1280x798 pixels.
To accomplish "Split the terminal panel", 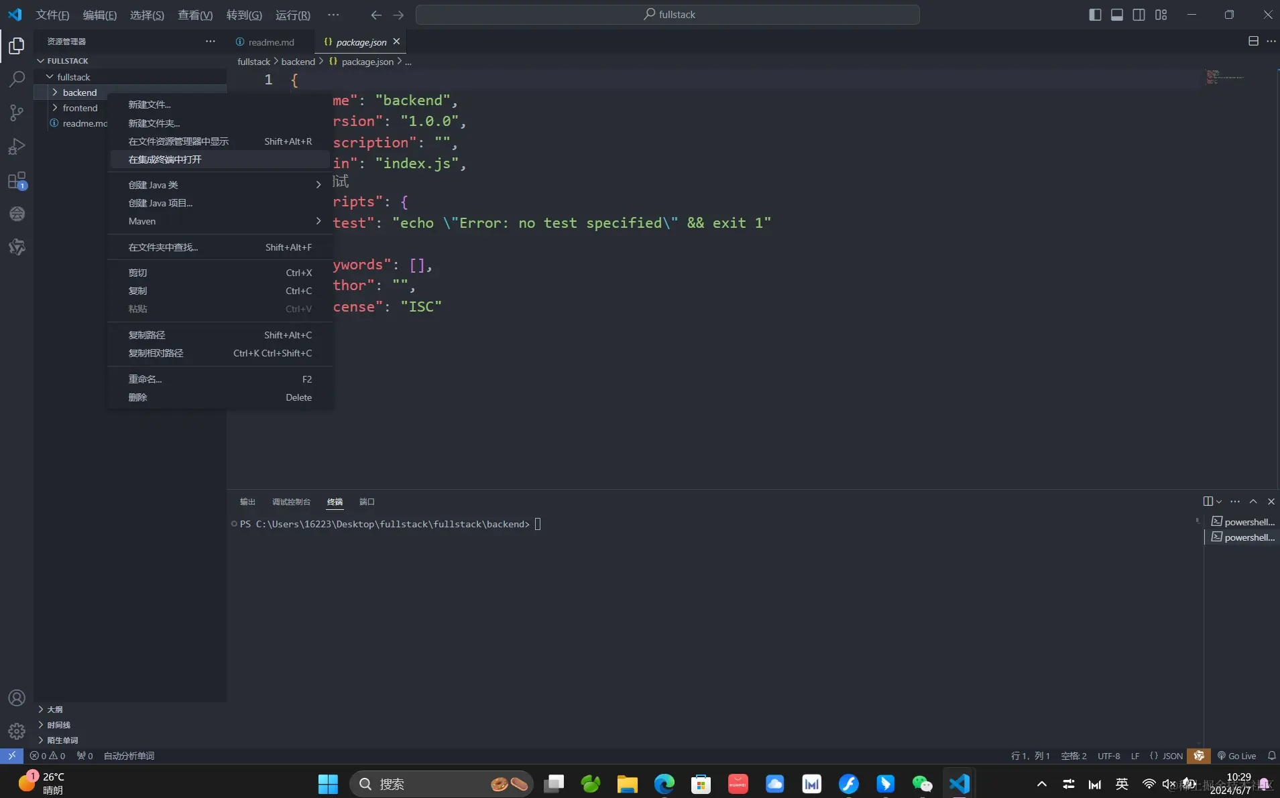I will click(1208, 501).
